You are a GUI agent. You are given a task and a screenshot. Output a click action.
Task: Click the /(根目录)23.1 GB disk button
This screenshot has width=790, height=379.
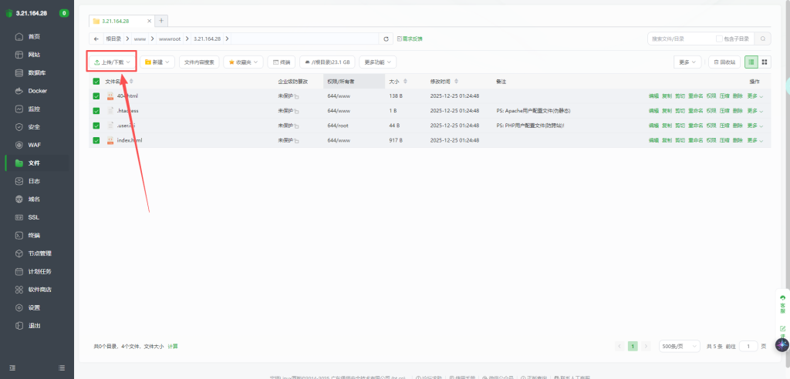(x=327, y=62)
